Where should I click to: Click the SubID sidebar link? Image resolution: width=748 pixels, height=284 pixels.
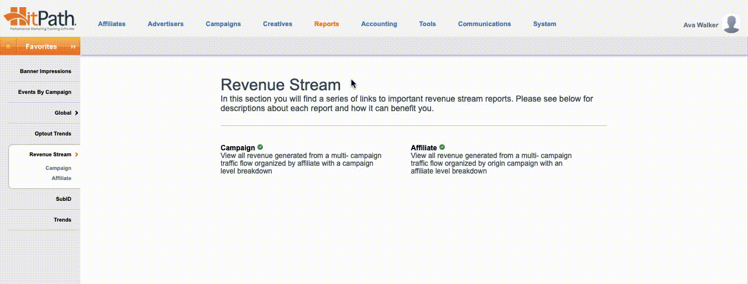point(63,199)
